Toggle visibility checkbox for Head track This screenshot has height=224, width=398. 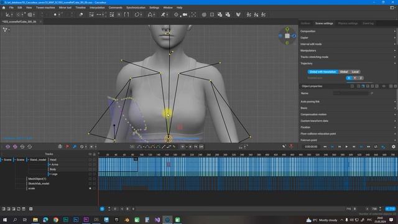click(x=90, y=160)
